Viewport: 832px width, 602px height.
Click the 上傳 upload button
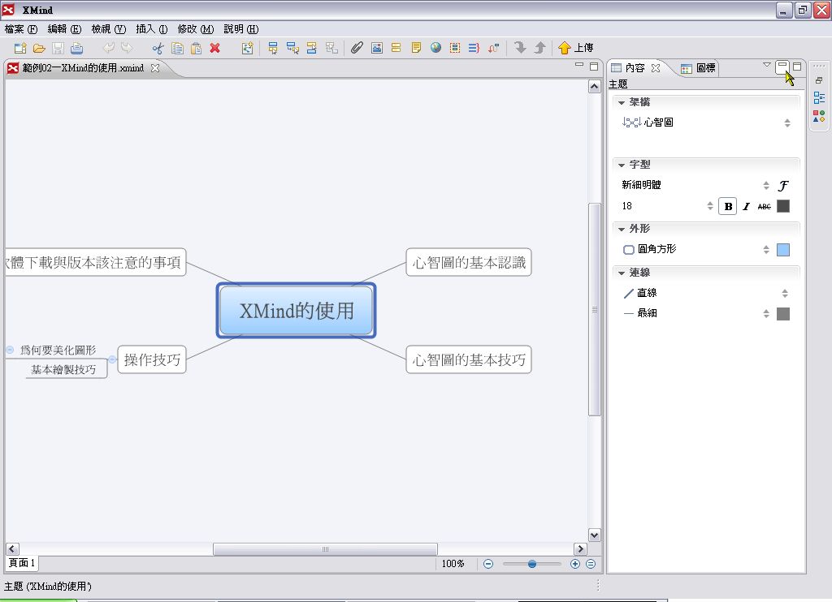tap(575, 48)
